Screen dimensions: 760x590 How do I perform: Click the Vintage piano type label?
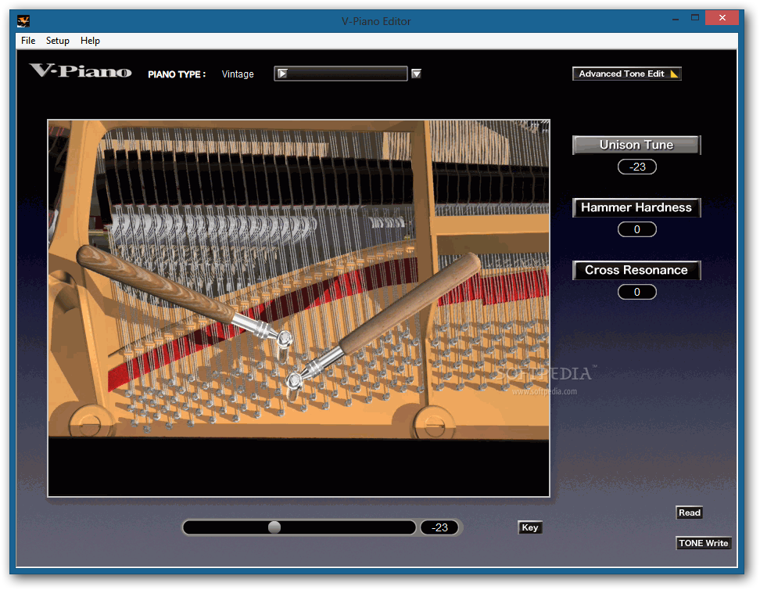tap(238, 74)
